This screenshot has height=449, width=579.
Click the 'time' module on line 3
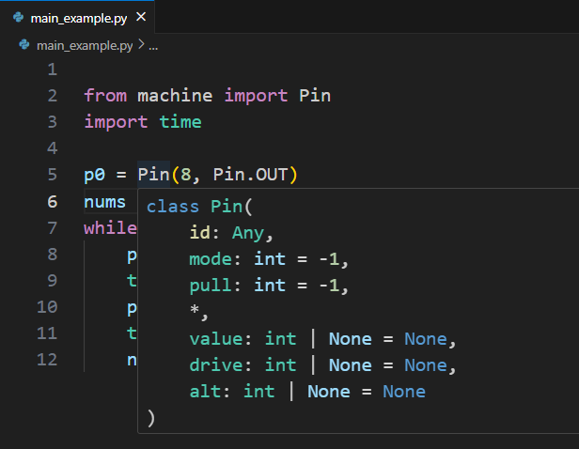pyautogui.click(x=180, y=122)
